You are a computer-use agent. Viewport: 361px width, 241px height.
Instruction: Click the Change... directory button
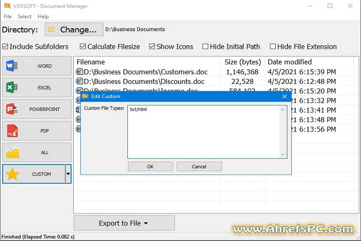point(74,29)
